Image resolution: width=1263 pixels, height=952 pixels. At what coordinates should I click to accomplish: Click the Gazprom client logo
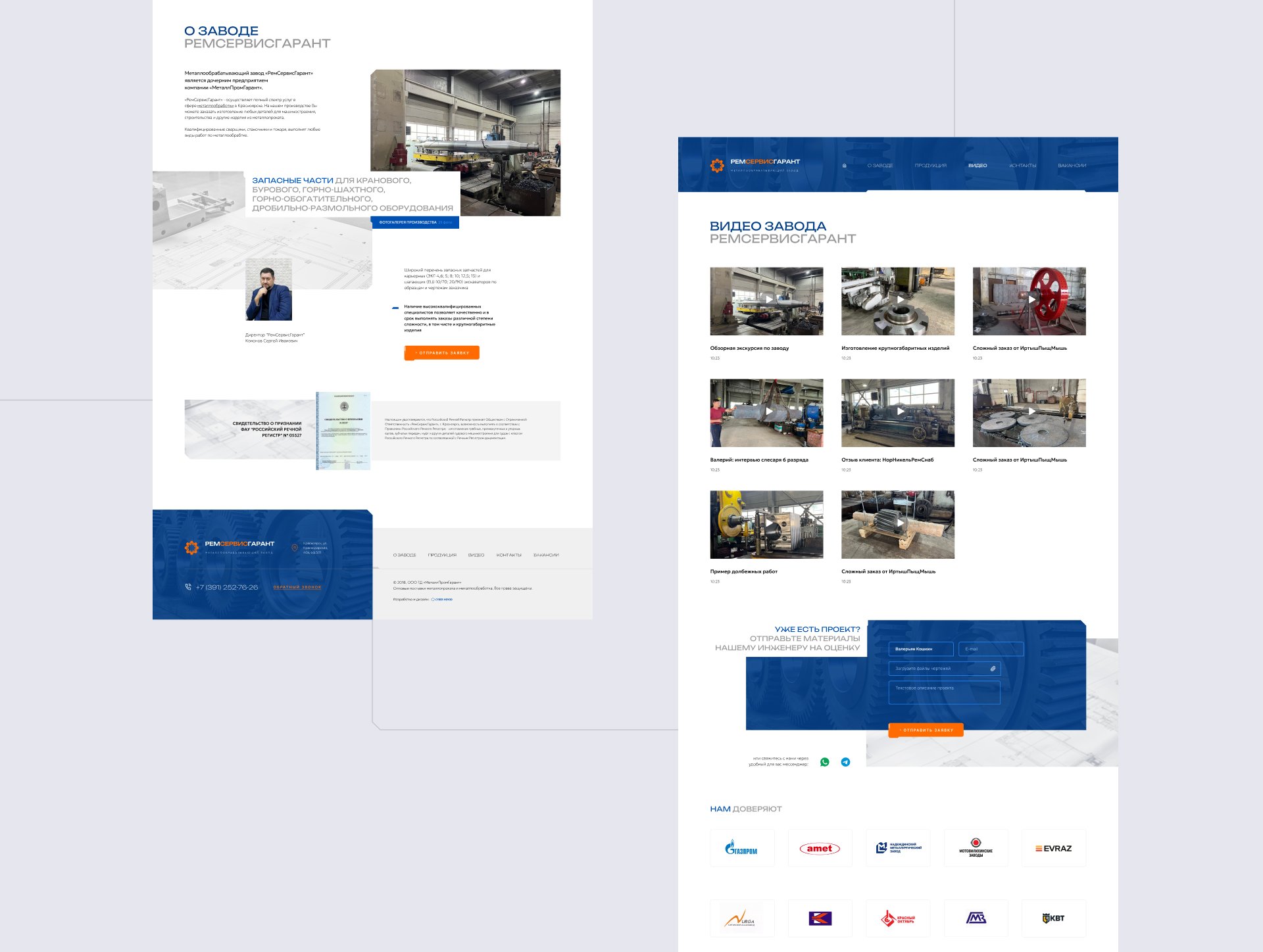tap(741, 849)
